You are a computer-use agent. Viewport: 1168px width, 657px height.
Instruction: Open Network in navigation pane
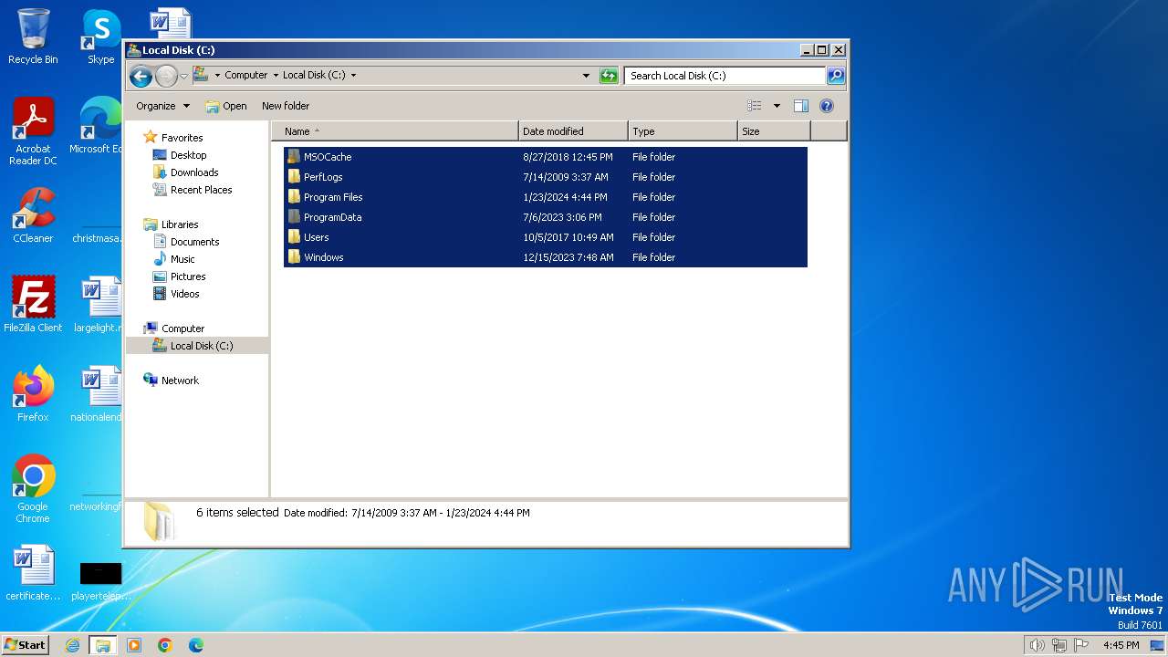[180, 381]
